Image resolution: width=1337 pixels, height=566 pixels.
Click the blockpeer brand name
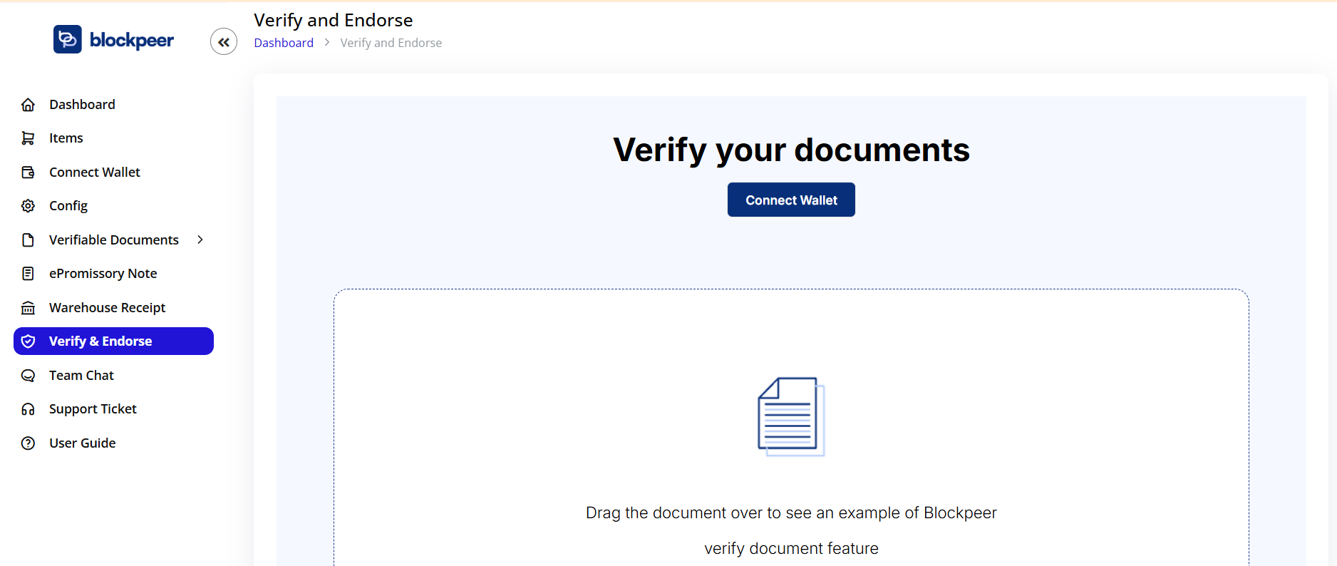point(132,41)
